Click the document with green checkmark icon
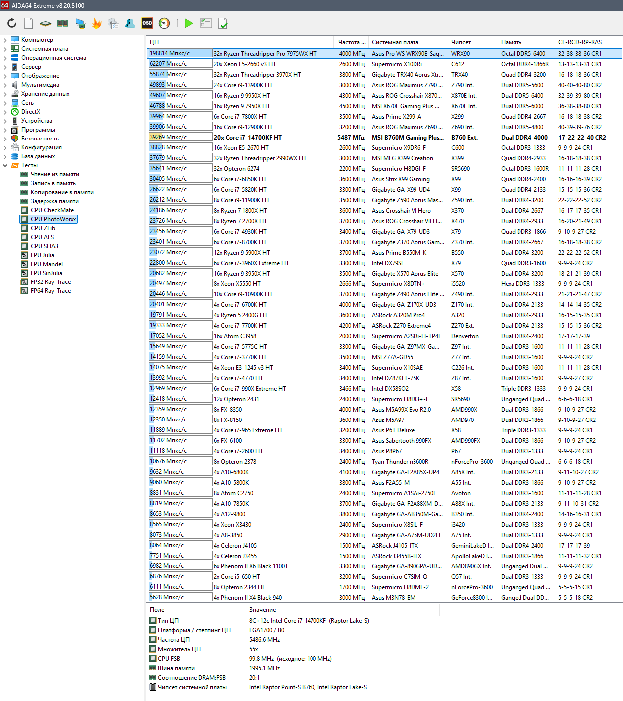 pyautogui.click(x=223, y=23)
